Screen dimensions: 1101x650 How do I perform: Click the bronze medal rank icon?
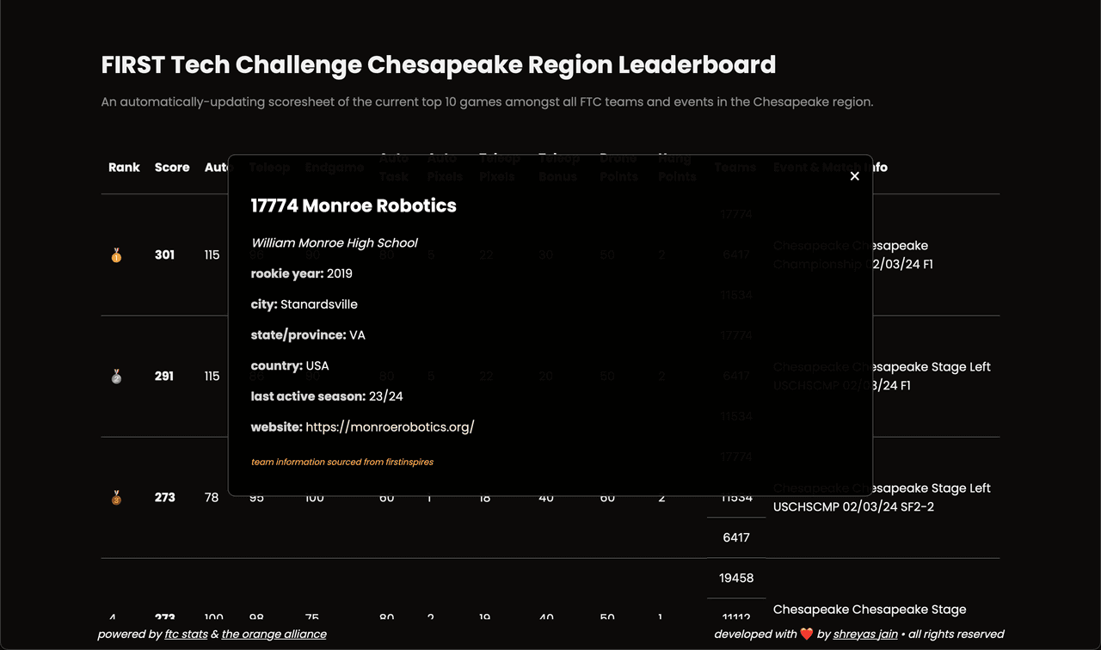(x=116, y=498)
